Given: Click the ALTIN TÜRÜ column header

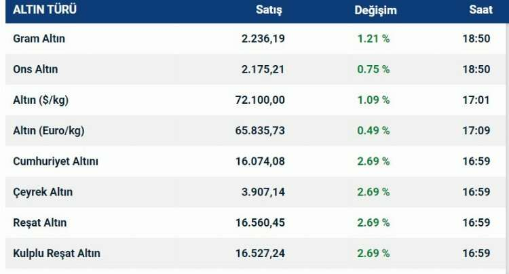Looking at the screenshot, I should coord(42,10).
